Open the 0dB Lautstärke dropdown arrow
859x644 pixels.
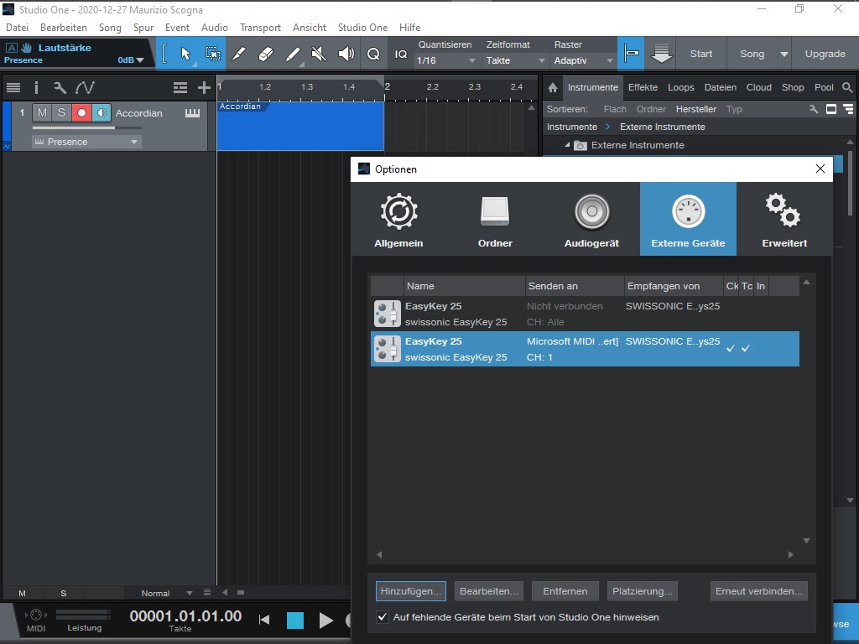[x=140, y=60]
